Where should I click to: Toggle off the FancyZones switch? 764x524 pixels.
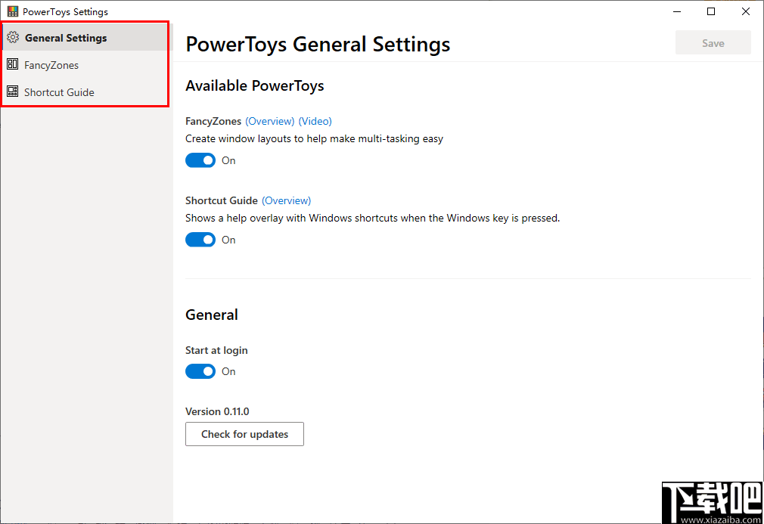[x=200, y=160]
